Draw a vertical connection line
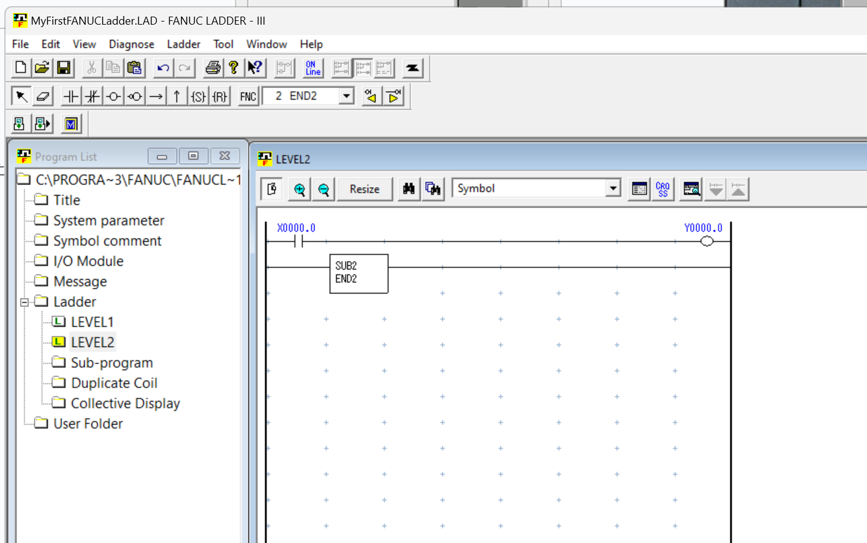Viewport: 867px width, 543px height. click(x=177, y=96)
